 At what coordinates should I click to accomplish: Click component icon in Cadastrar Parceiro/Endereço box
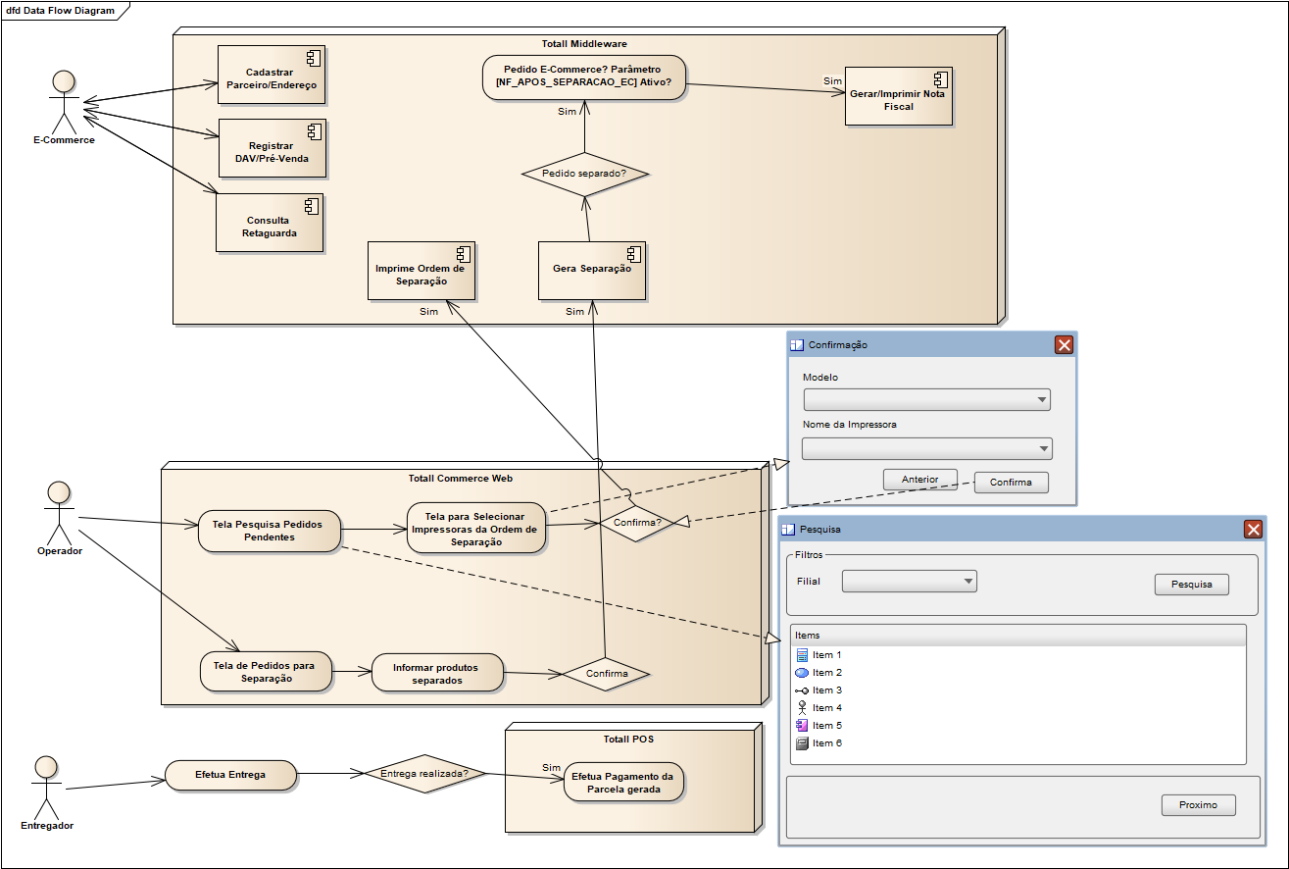(314, 58)
